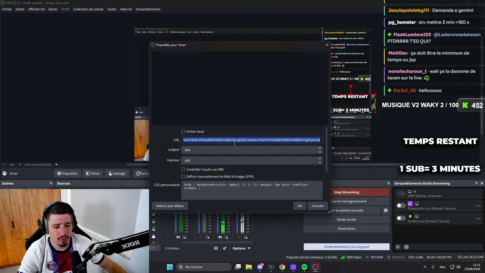The image size is (485, 273).
Task: Open the mixer Options dropdown
Action: click(241, 248)
